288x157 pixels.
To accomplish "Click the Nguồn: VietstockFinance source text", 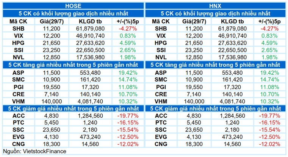I will click(34, 151).
